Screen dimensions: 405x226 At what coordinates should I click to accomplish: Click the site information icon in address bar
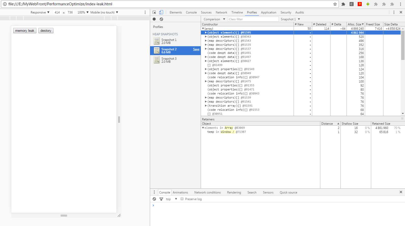(x=5, y=4)
